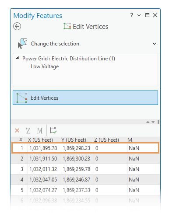Select Power Grid : Electric Distribution Line entry
The image size is (169, 213).
point(69,59)
